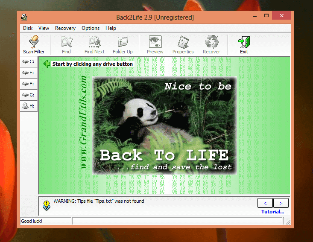The width and height of the screenshot is (313, 242).
Task: Open the Options menu
Action: (91, 28)
